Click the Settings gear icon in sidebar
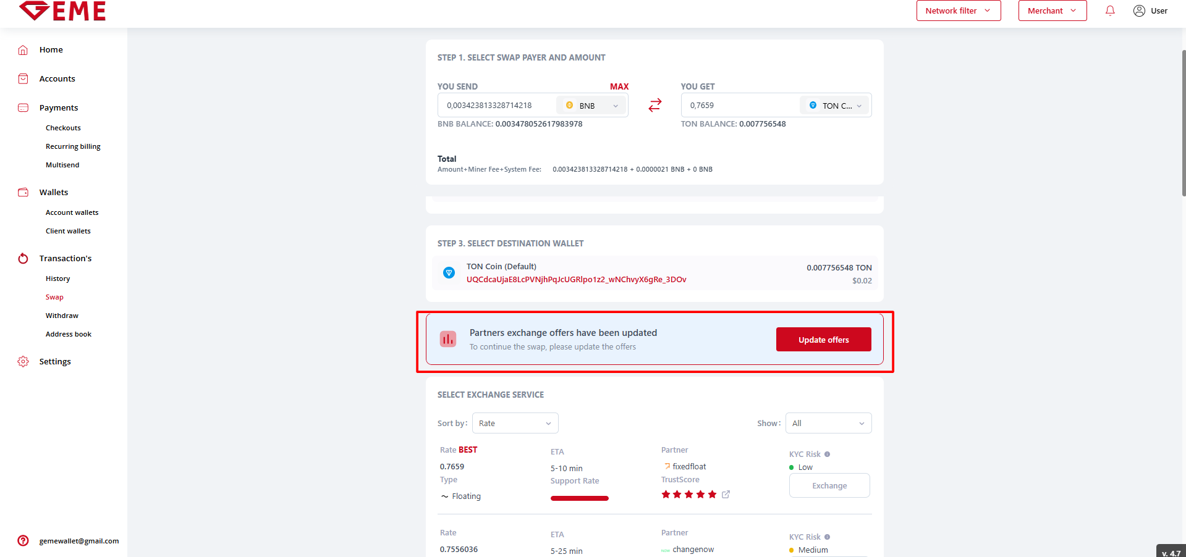1186x557 pixels. click(x=23, y=361)
